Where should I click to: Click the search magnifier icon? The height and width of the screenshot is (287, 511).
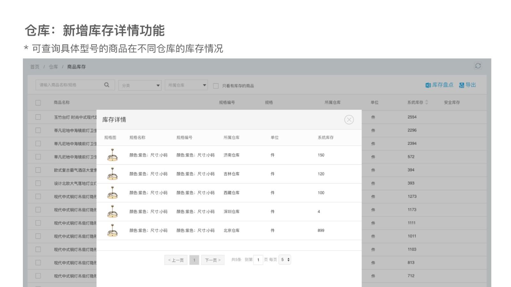coord(107,85)
